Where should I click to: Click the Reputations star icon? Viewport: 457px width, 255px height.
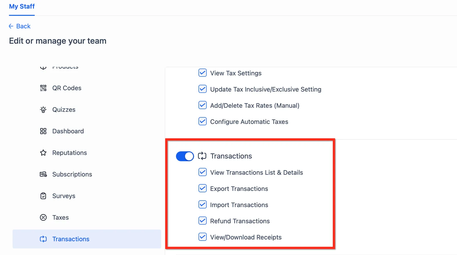point(43,153)
